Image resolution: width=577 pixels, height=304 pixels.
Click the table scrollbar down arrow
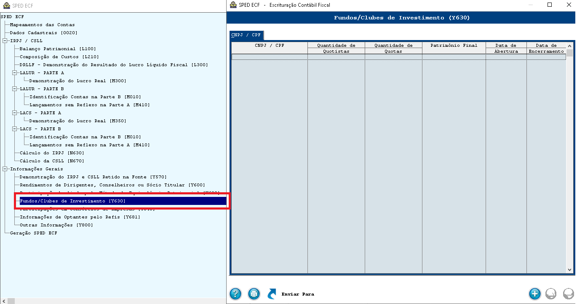tap(569, 269)
